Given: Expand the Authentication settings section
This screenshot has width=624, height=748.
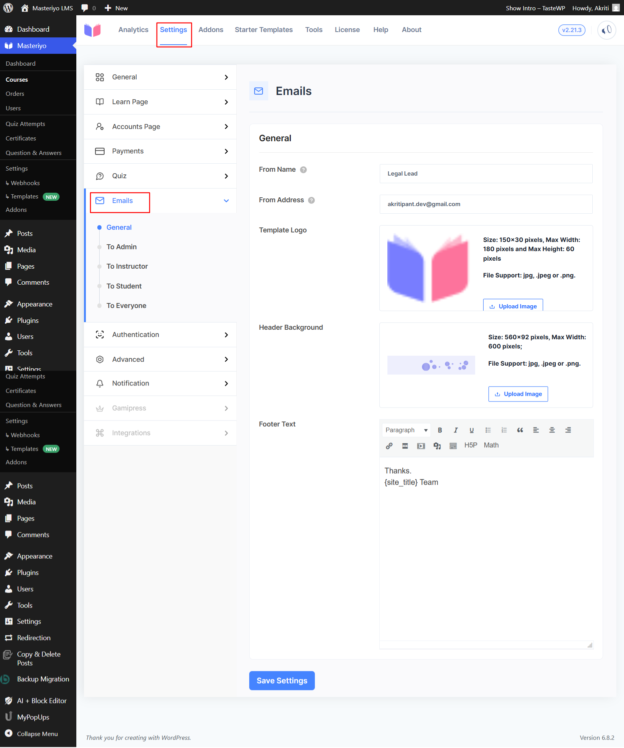Looking at the screenshot, I should tap(160, 334).
